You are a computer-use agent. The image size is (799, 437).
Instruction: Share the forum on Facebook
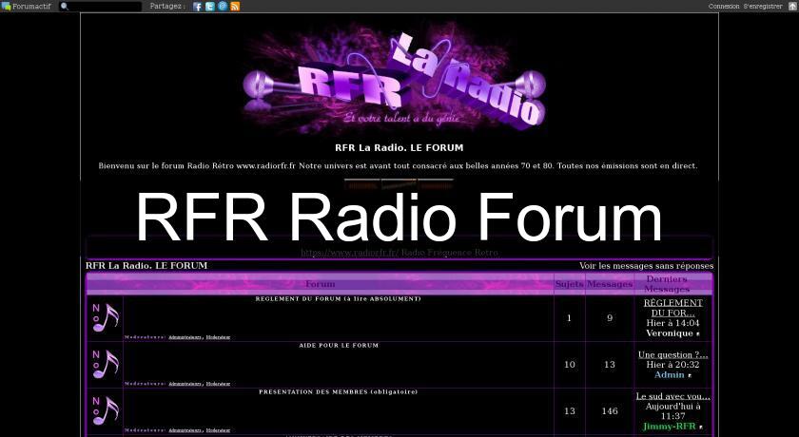coord(198,6)
